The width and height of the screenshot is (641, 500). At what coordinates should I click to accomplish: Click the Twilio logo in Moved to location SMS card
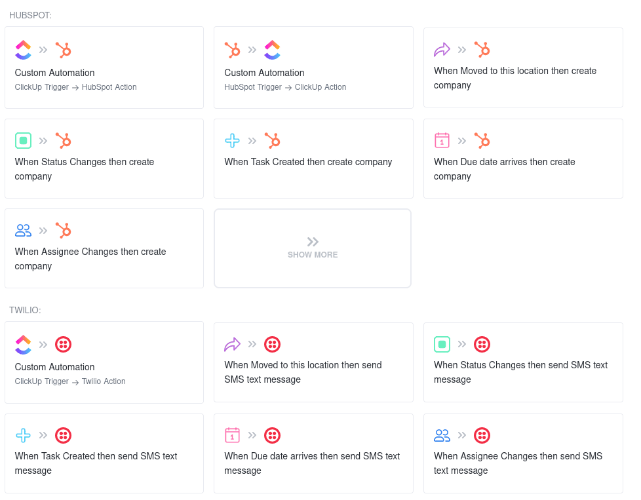272,344
